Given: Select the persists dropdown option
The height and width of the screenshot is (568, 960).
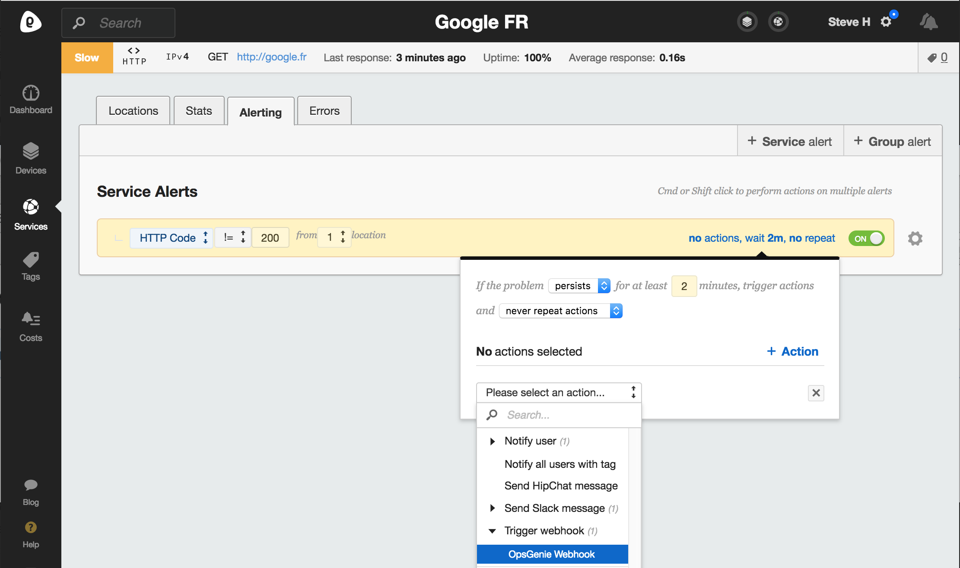Looking at the screenshot, I should (579, 285).
